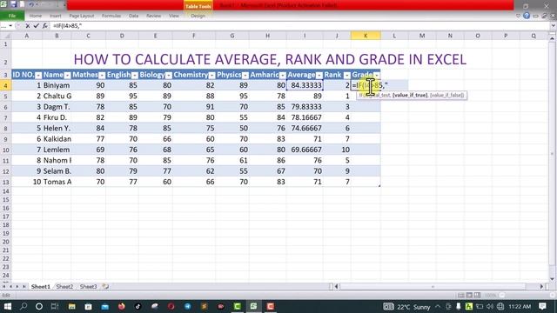Go to last sheet navigation arrow
The height and width of the screenshot is (313, 557).
pyautogui.click(x=24, y=286)
